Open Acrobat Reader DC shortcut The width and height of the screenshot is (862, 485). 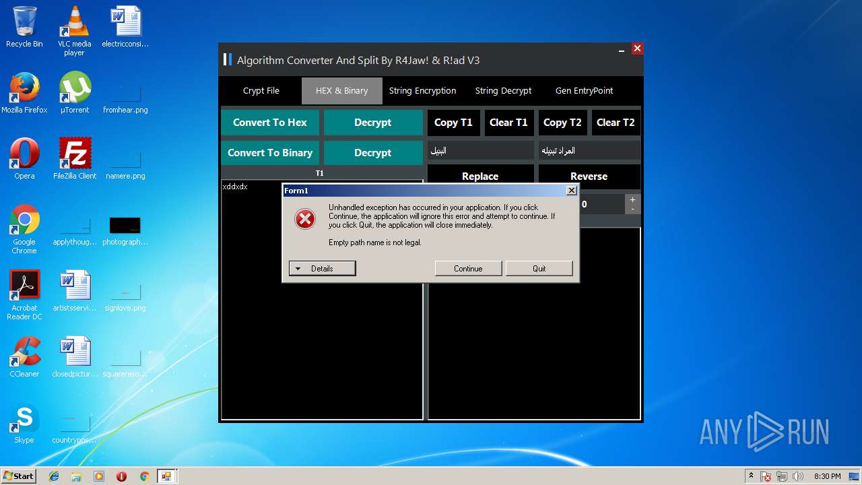(x=24, y=295)
